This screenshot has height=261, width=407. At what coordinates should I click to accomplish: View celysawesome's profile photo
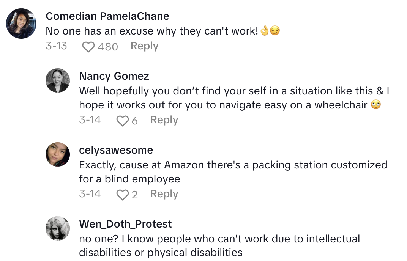(58, 154)
